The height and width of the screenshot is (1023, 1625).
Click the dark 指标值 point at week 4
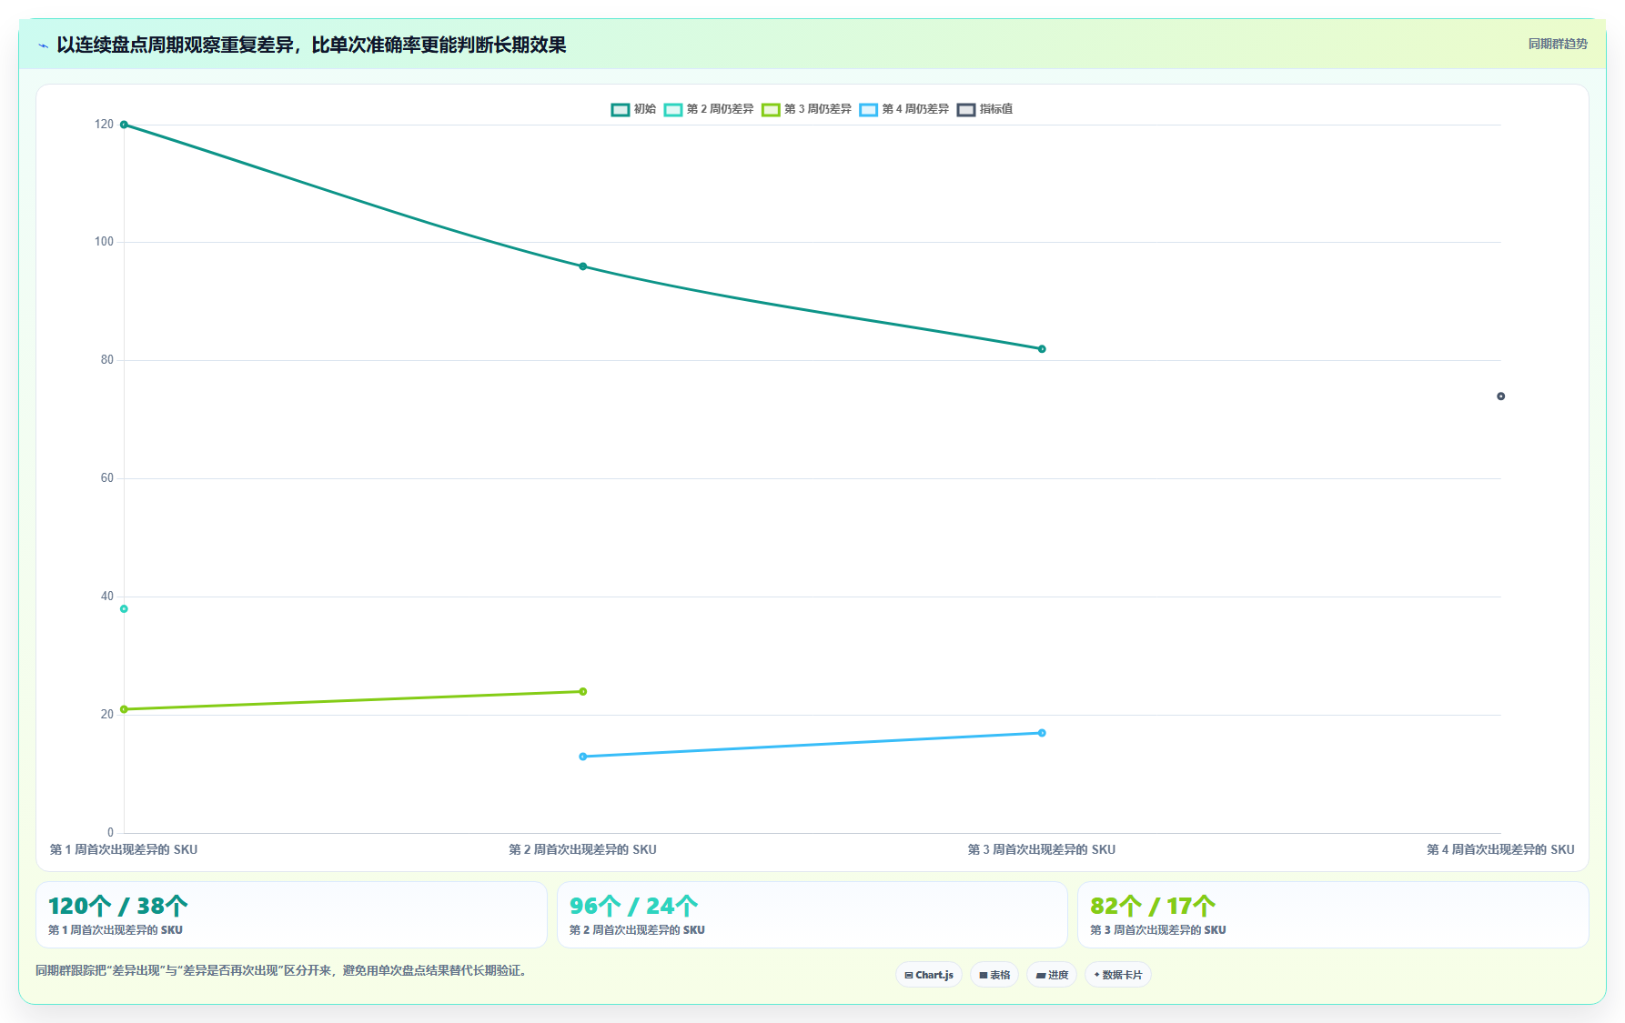pos(1501,396)
